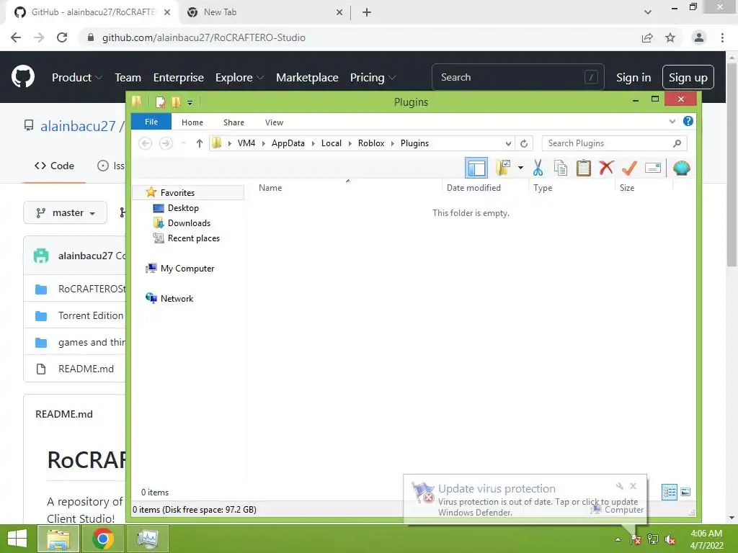Click the Cut scissors icon in Explorer toolbar
Screen dimensions: 738x553
click(538, 168)
